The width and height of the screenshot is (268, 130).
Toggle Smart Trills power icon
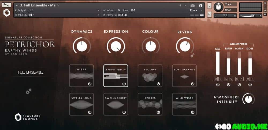point(124,84)
